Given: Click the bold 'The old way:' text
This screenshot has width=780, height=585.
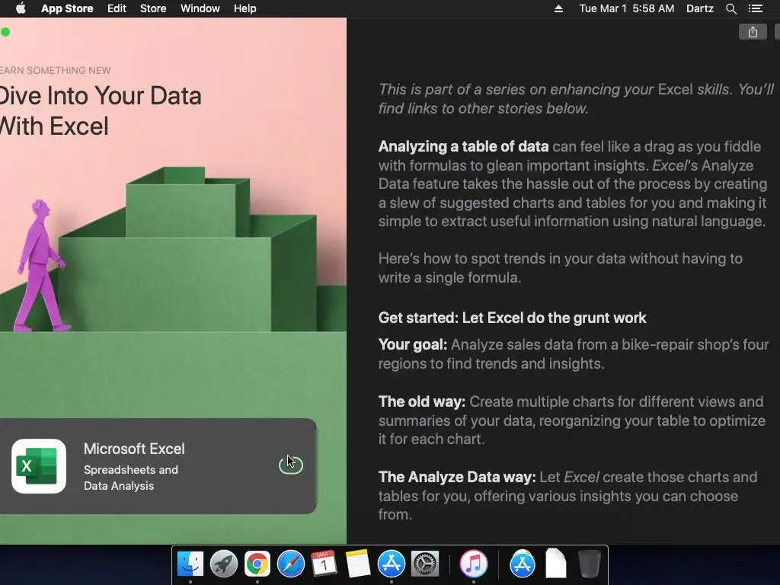Looking at the screenshot, I should (x=421, y=401).
